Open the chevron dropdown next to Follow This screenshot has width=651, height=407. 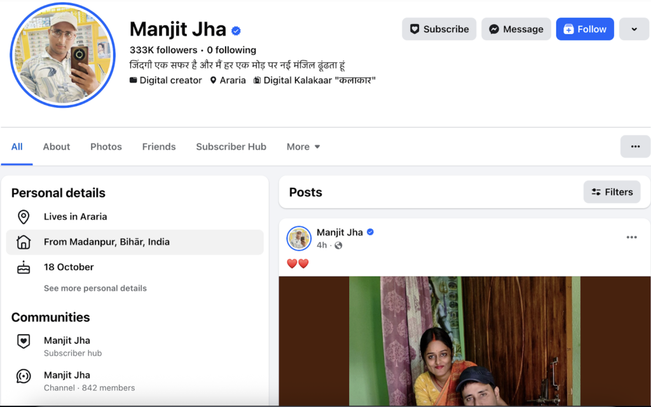click(634, 29)
